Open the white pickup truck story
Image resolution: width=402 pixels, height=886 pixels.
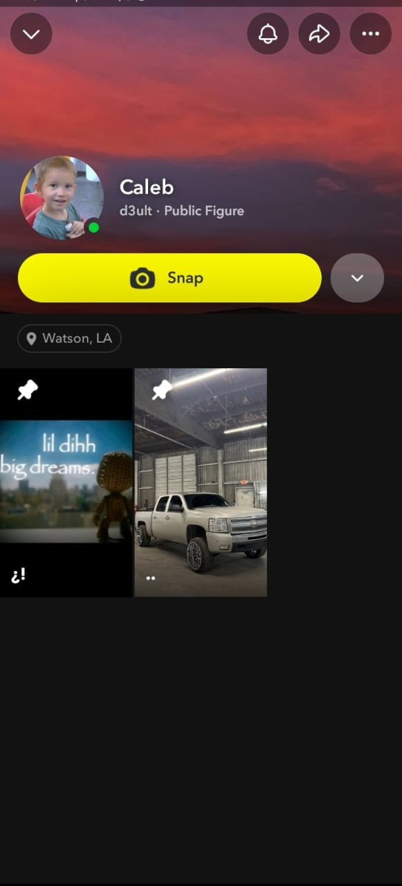[x=201, y=482]
